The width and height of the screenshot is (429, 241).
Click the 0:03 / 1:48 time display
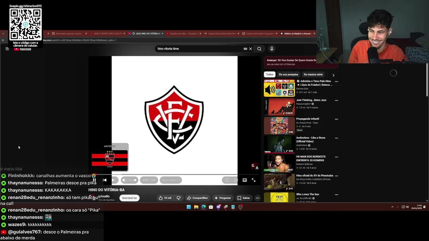149,180
